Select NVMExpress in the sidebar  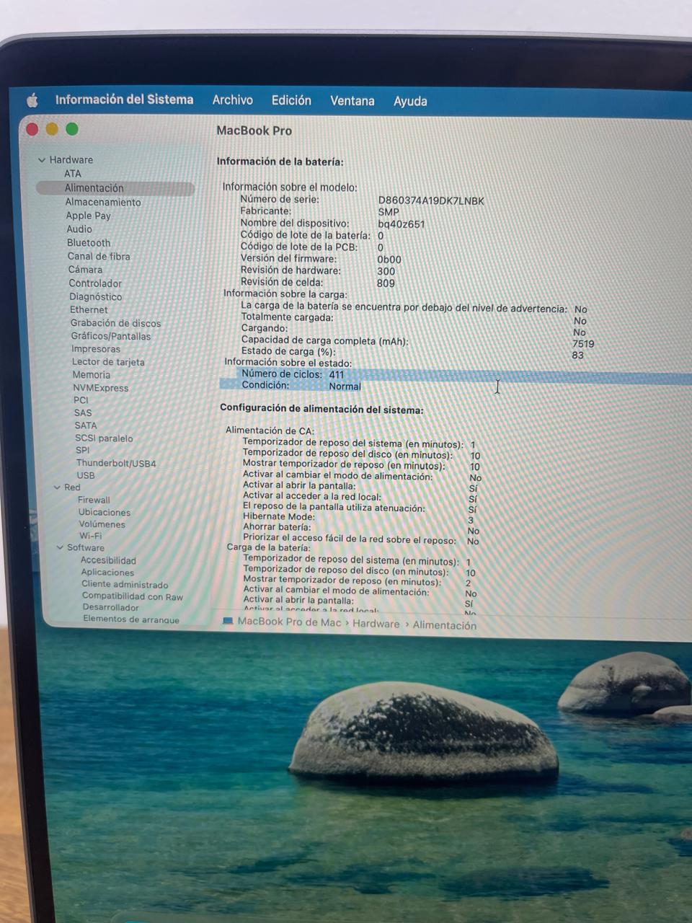click(x=100, y=388)
